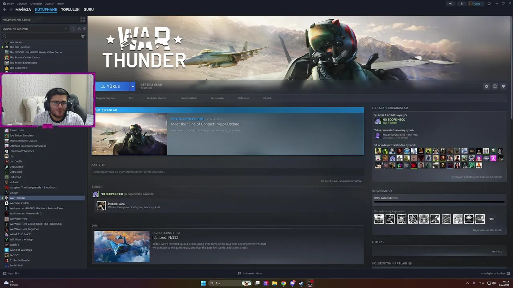Open install options arrow beside YÜKLE
Screen dimensions: 513x288
point(133,86)
